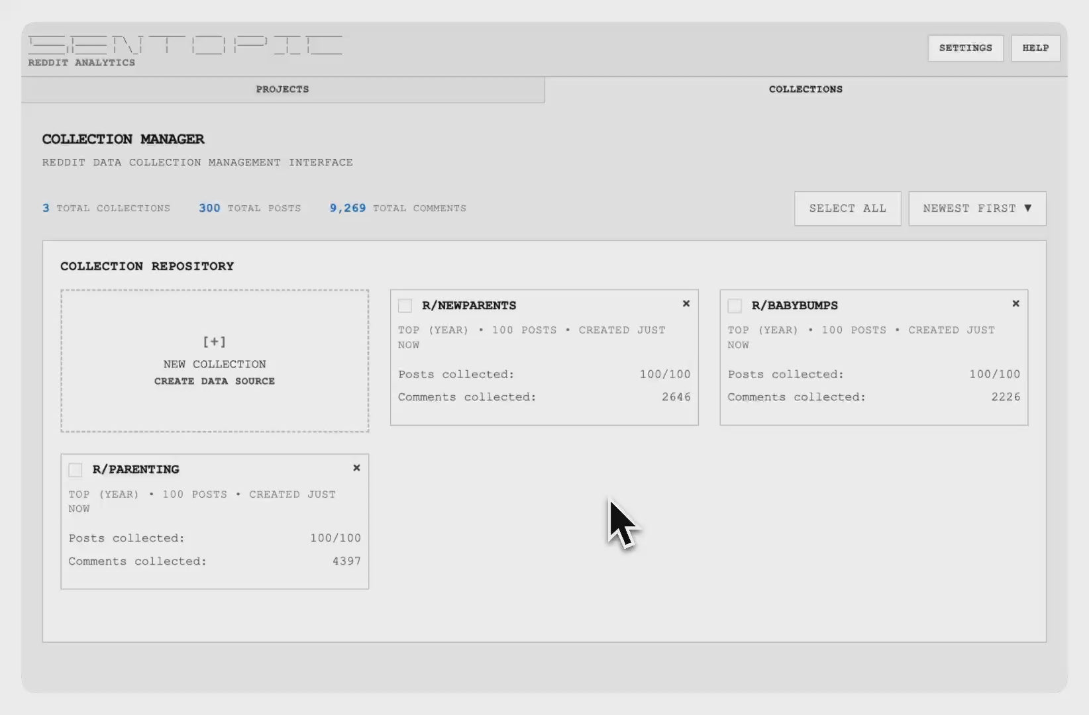
Task: Switch to the Projects tab
Action: tap(283, 89)
